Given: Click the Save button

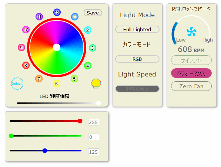Looking at the screenshot, I should pyautogui.click(x=93, y=13).
